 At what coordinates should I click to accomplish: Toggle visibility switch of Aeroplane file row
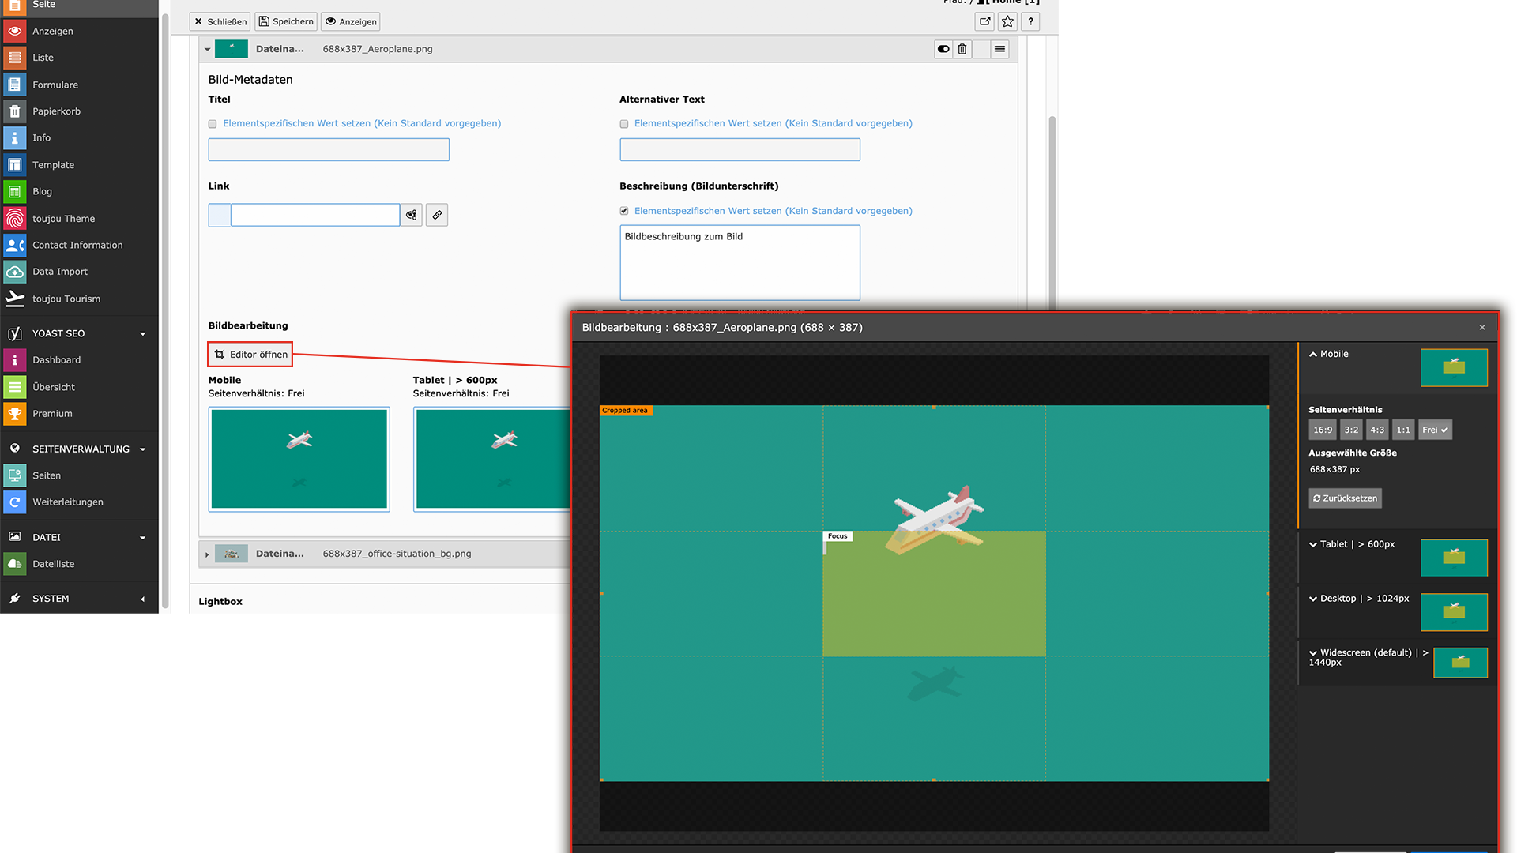point(943,49)
